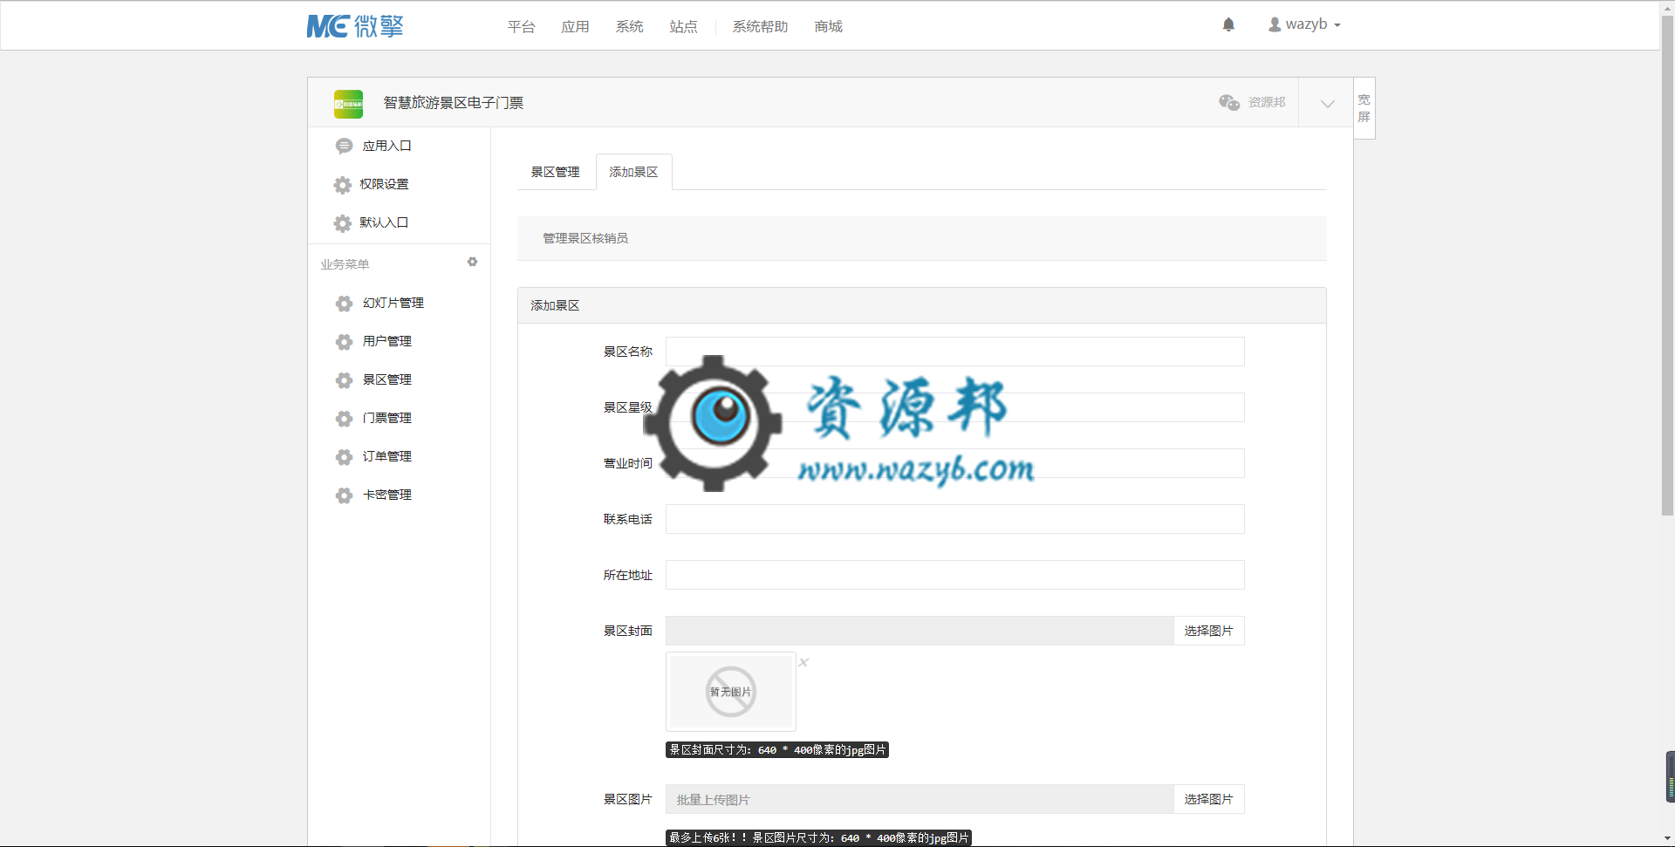Focus the 景区名称 input field
The image size is (1675, 847).
(955, 352)
